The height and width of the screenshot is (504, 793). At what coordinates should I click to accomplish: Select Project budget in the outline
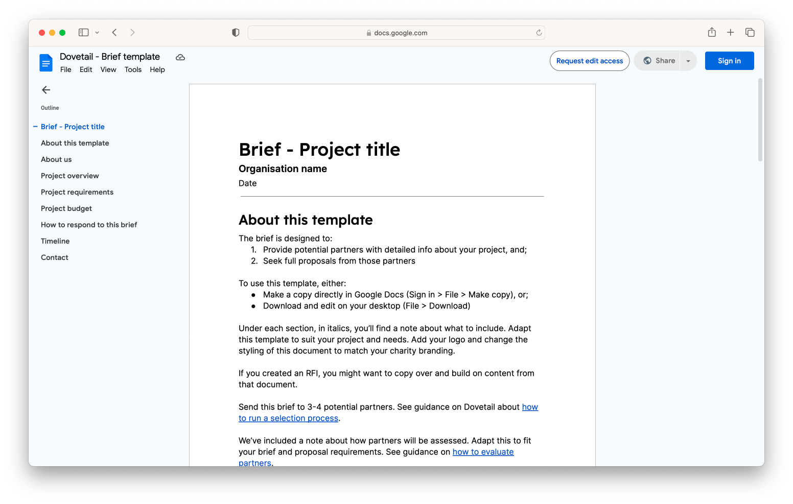[x=66, y=208]
